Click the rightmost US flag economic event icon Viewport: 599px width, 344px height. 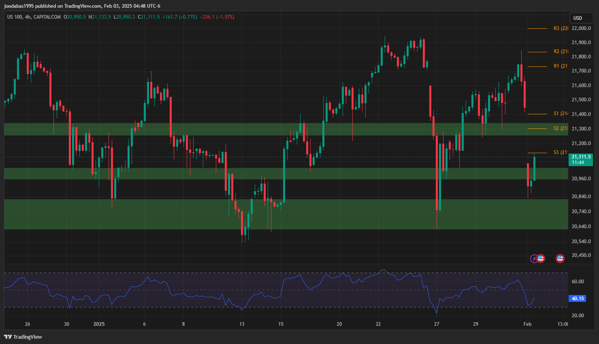(x=560, y=258)
